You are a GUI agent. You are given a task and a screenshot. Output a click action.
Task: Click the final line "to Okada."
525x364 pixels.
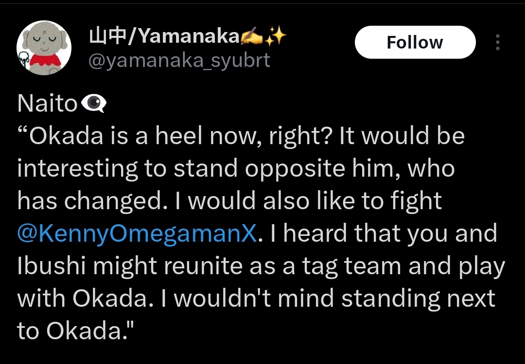tap(75, 331)
